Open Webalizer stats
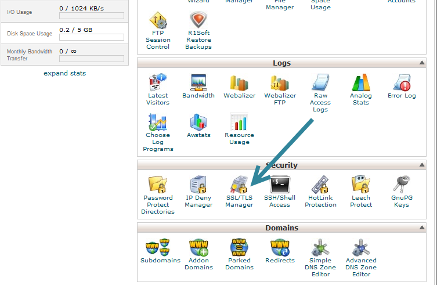The image size is (437, 285). 239,83
